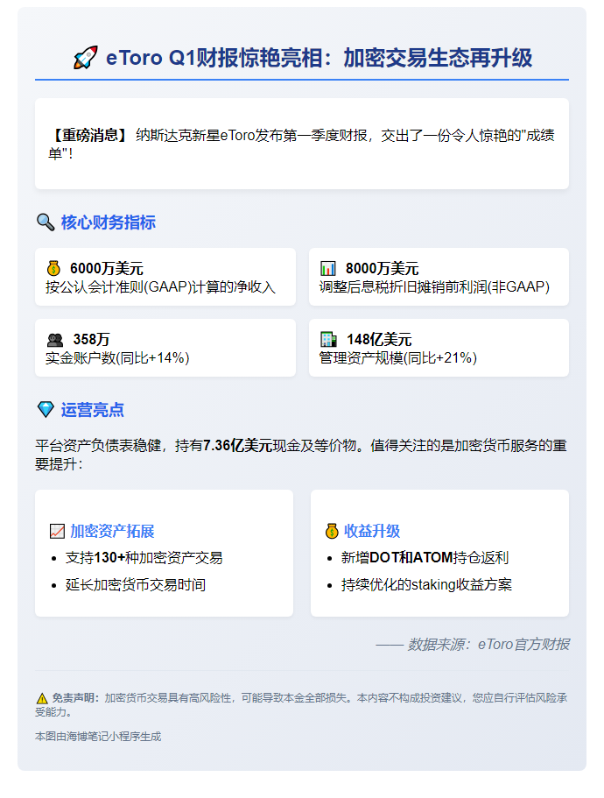This screenshot has height=798, width=604.
Task: Click the magnifying glass icon beside 核心财务指标
Action: point(46,222)
